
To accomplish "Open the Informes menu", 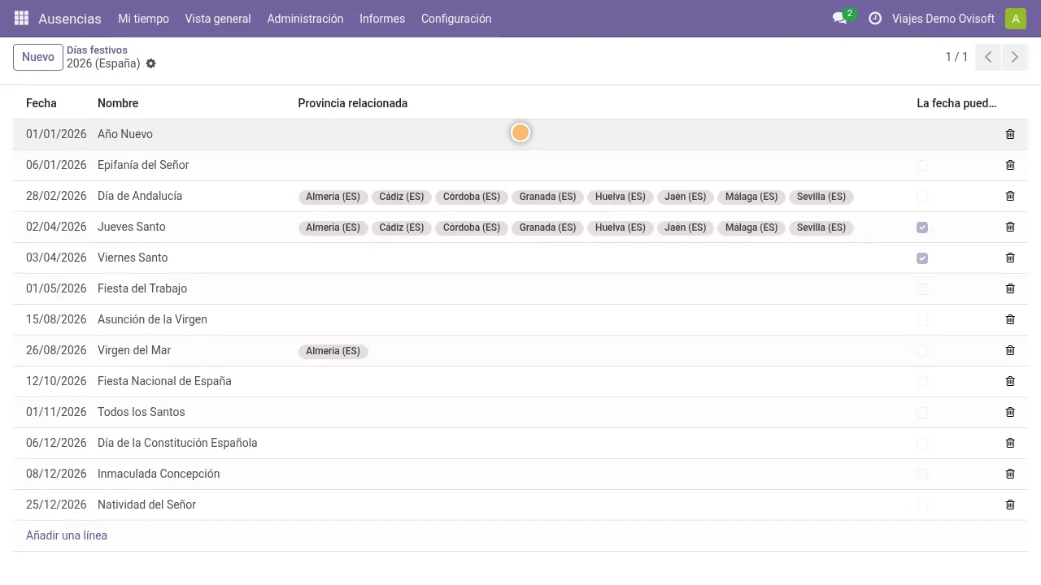I will 382,19.
